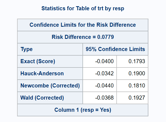Select the 'Newcombe (Corrected)' row label
166x122 pixels.
50,86
